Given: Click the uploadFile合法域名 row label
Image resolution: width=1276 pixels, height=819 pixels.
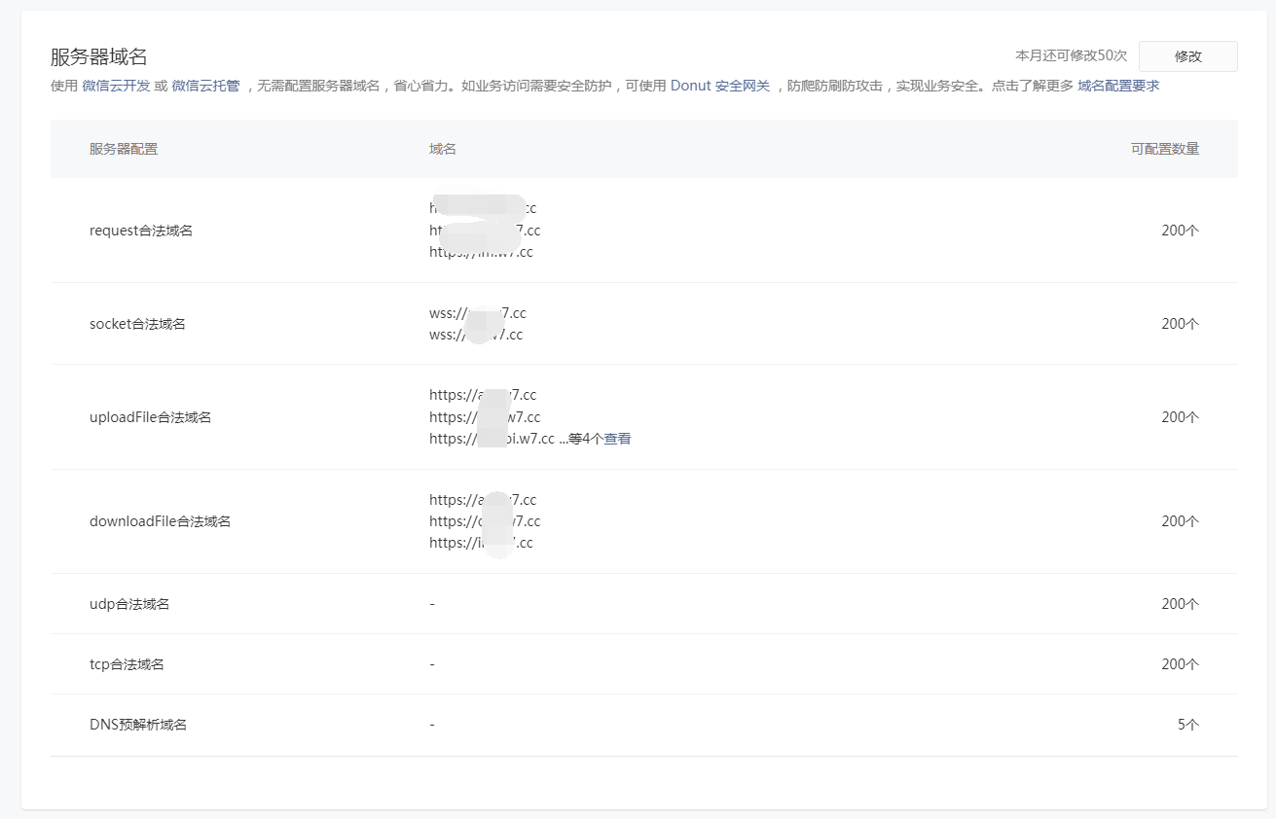Looking at the screenshot, I should click(150, 417).
